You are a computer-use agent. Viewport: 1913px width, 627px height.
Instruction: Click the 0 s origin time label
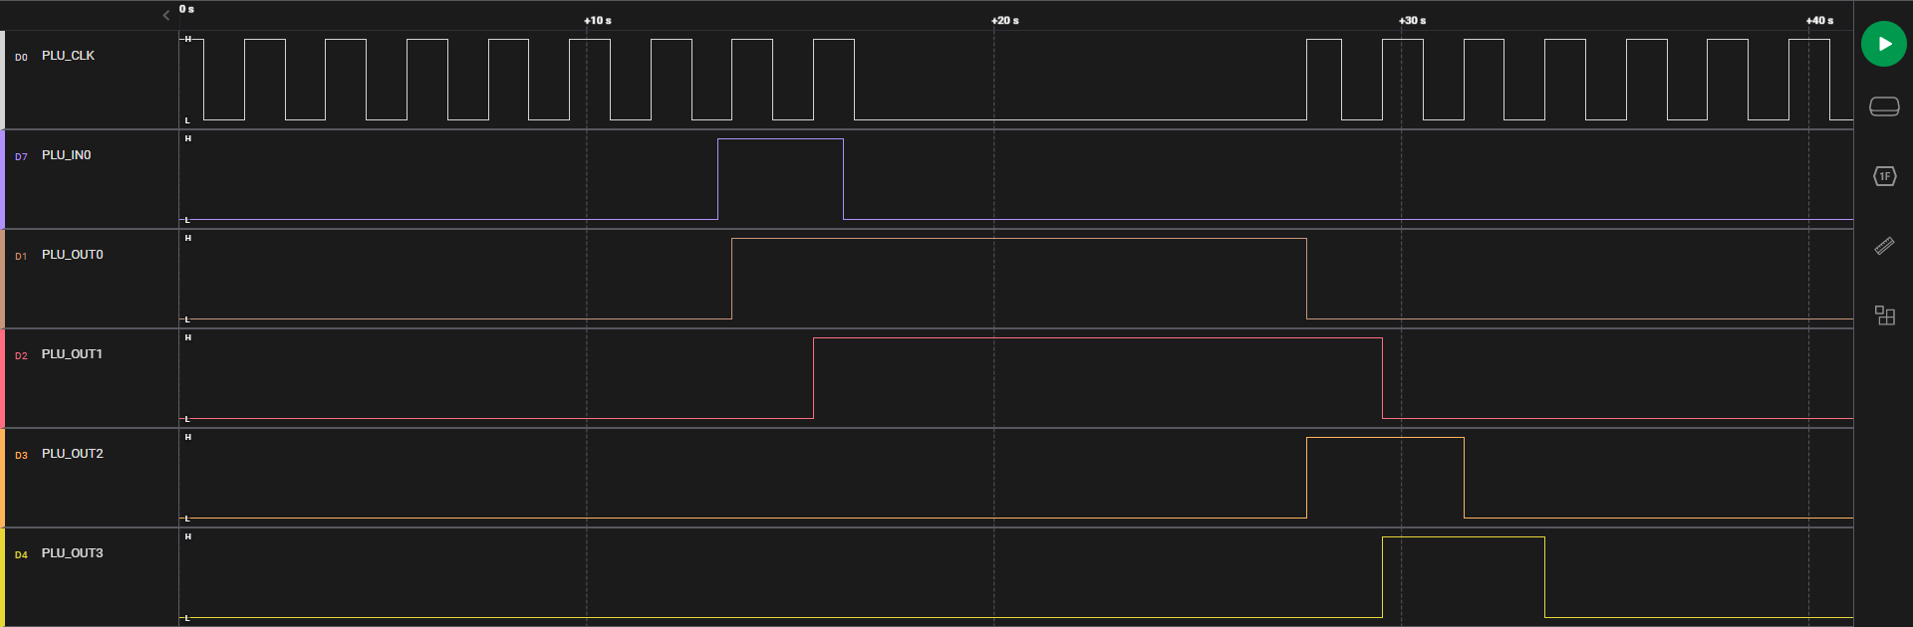coord(186,9)
